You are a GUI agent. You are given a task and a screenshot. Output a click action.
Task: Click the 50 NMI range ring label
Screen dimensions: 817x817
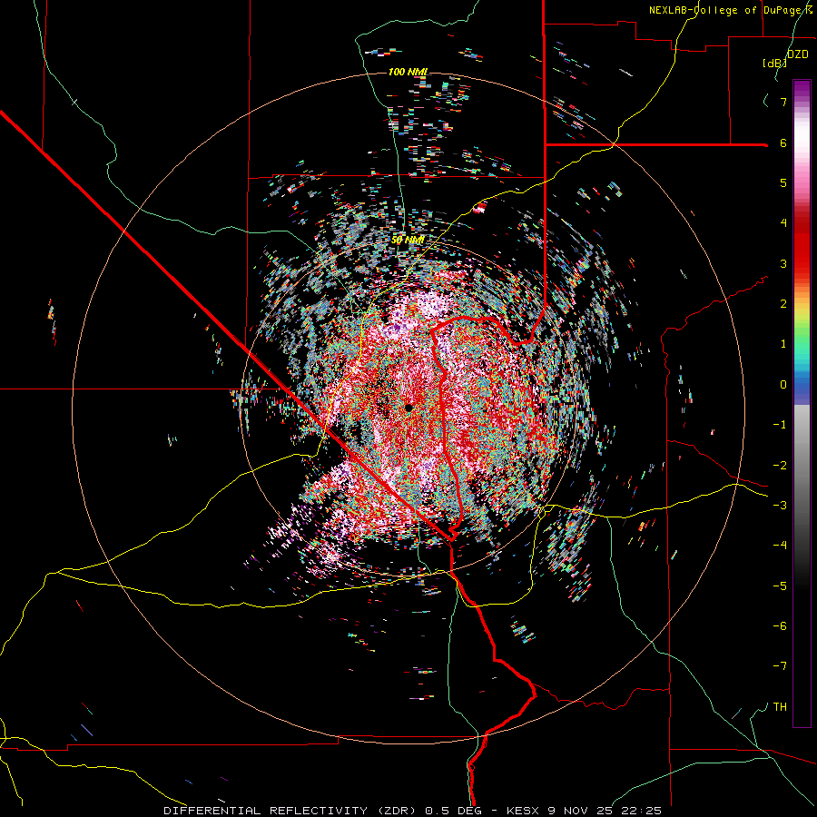pyautogui.click(x=408, y=240)
